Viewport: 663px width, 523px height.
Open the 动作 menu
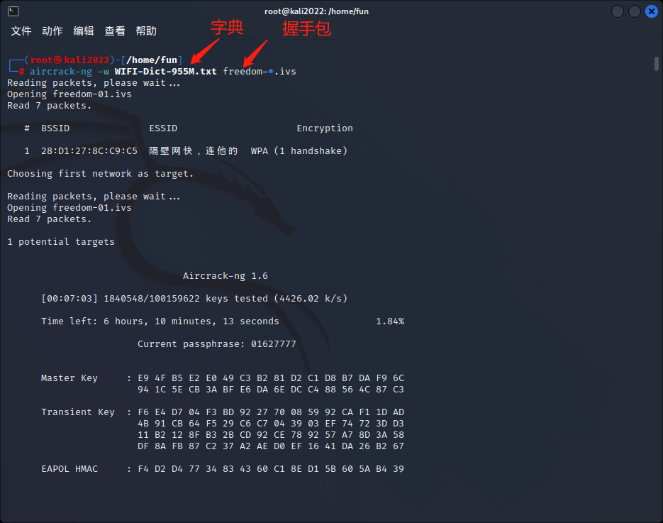[52, 31]
